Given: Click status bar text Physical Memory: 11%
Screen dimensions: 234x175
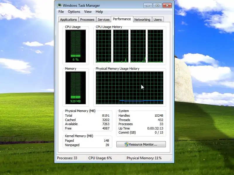Looking at the screenshot, I should point(144,158).
